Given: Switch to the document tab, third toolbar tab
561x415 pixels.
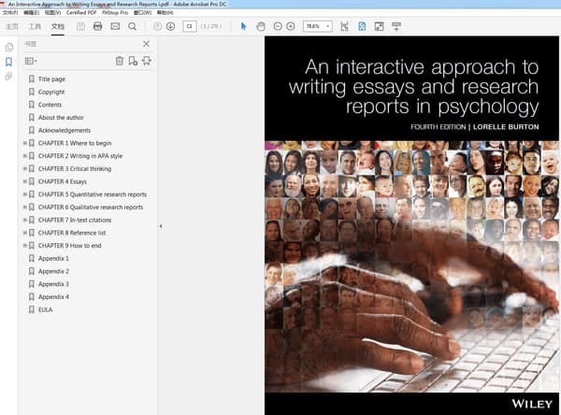Looking at the screenshot, I should 57,26.
